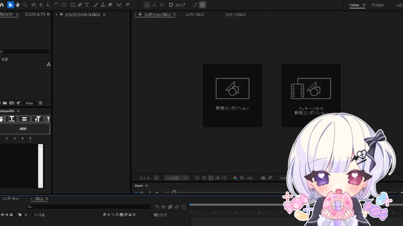Switch to the デフォルト workspace
403x226 pixels.
(x=378, y=5)
